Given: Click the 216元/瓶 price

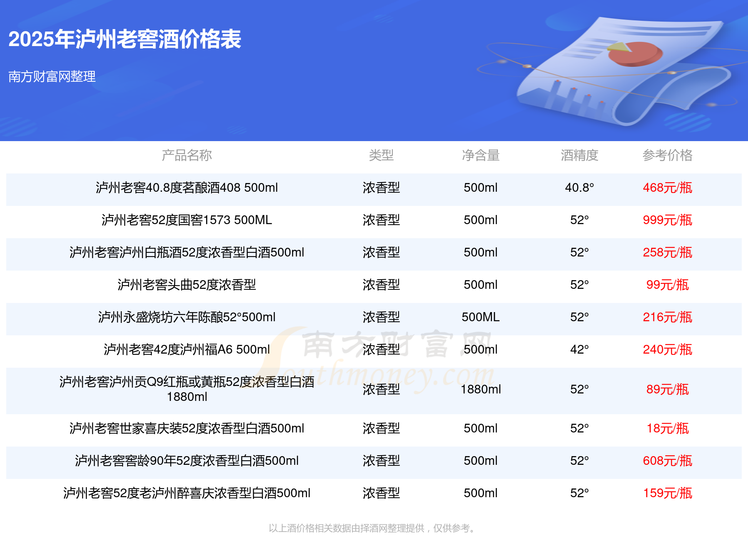Looking at the screenshot, I should (667, 317).
